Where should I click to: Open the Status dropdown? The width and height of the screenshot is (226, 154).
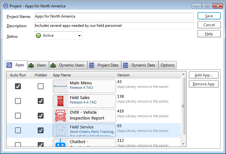[x=58, y=35]
